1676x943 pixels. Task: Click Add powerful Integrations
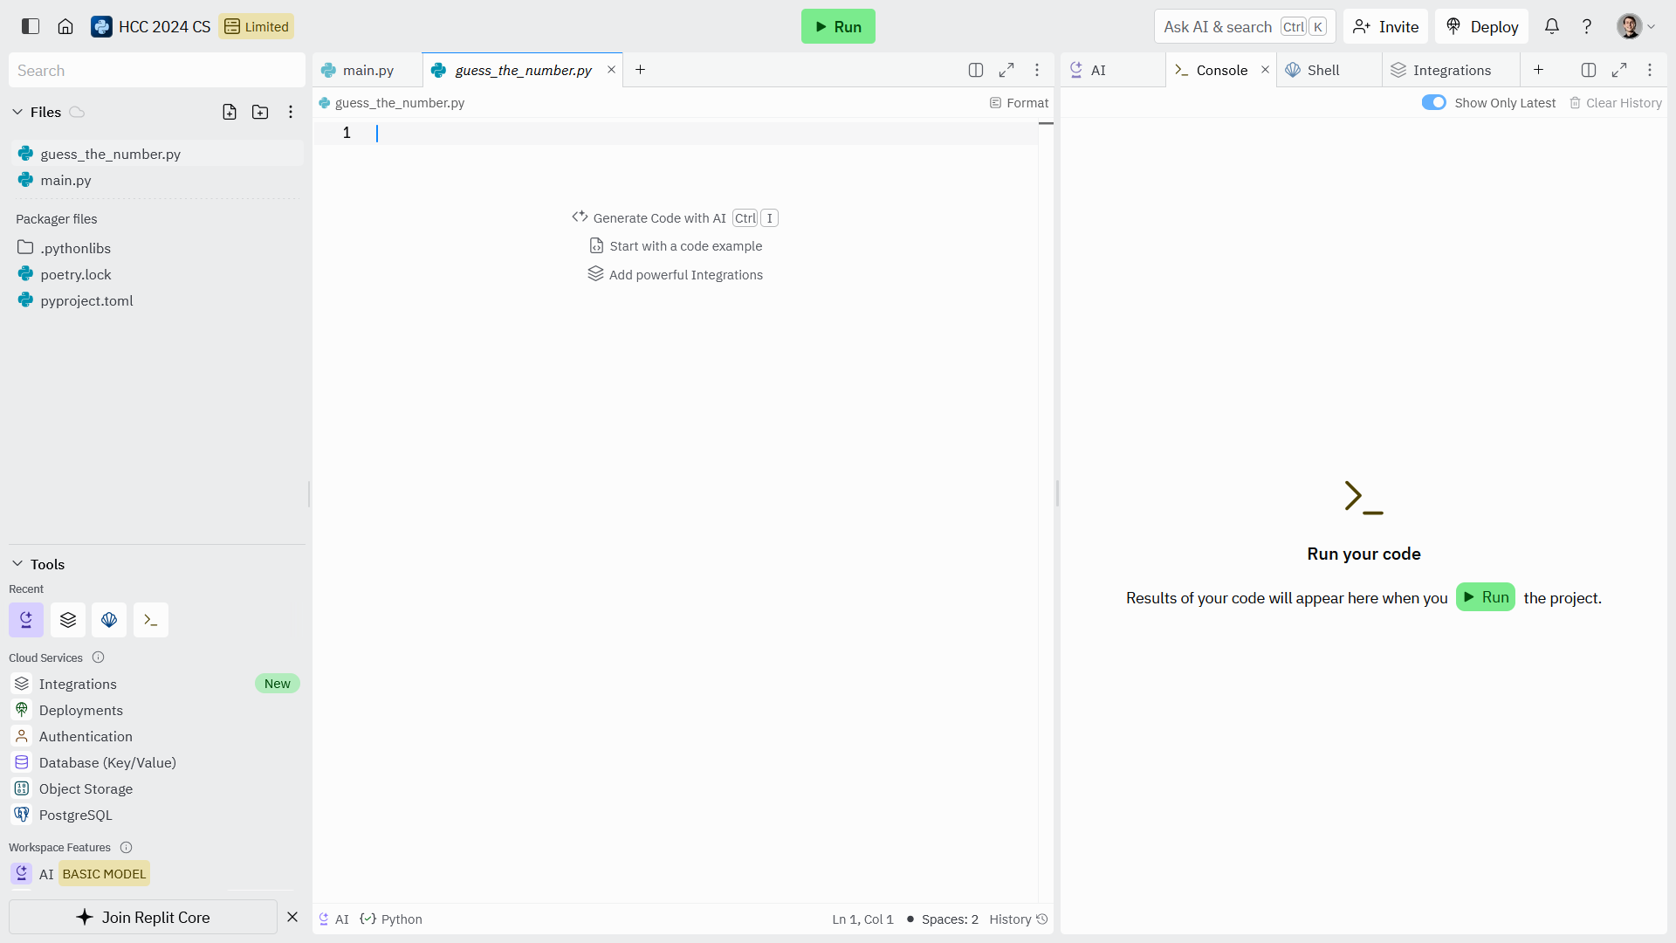tap(676, 274)
